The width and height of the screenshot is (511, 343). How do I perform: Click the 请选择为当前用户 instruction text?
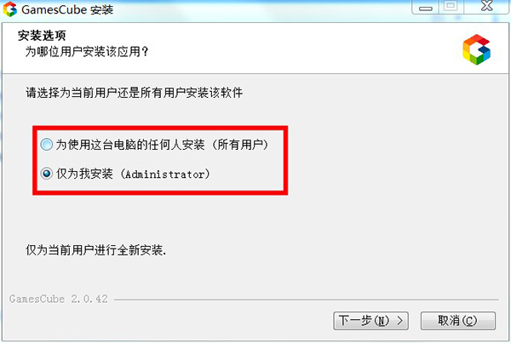(135, 93)
